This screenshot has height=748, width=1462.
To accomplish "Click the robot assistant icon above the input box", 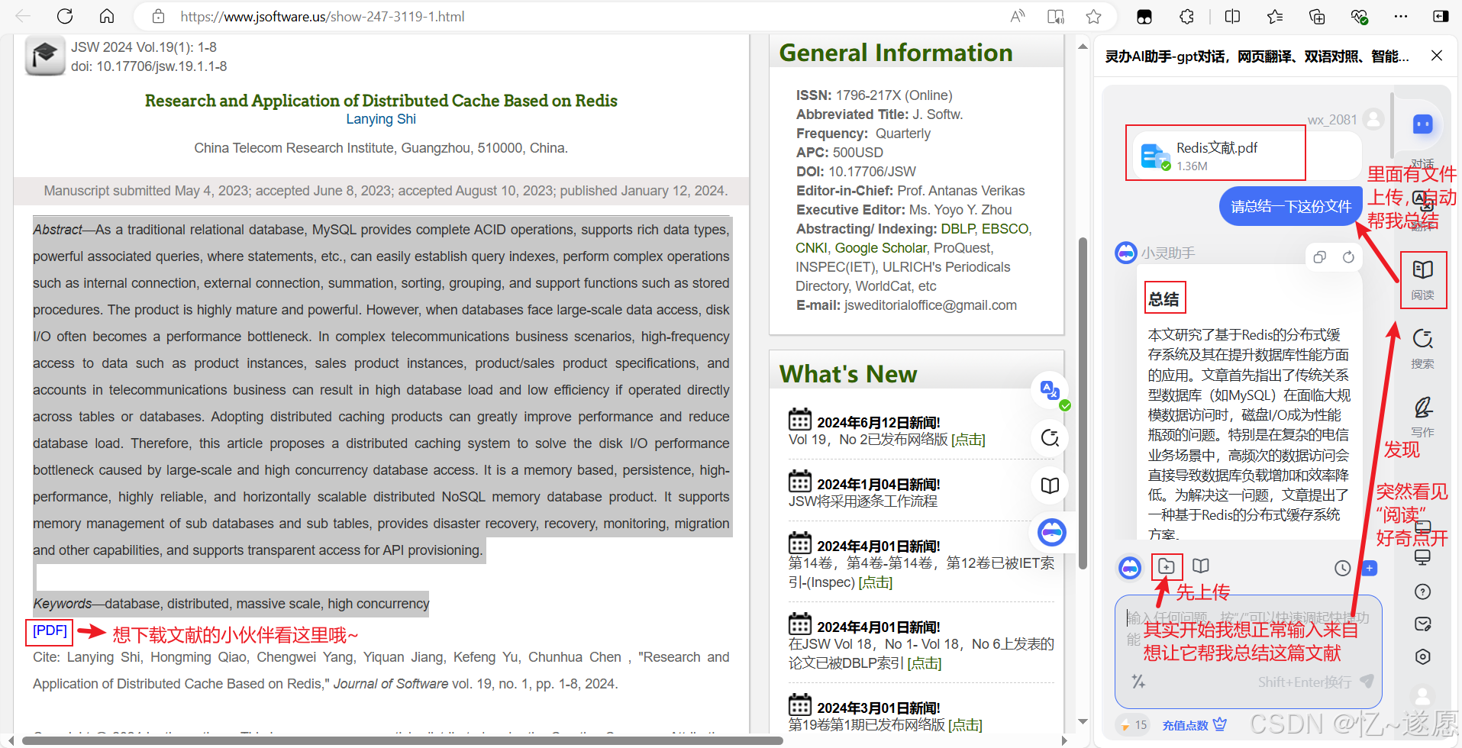I will [x=1130, y=568].
